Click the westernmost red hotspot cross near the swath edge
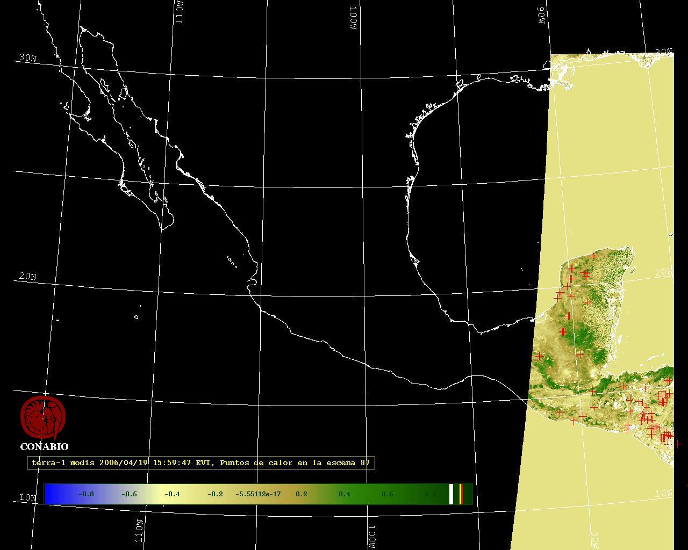The height and width of the screenshot is (550, 688). pyautogui.click(x=540, y=356)
